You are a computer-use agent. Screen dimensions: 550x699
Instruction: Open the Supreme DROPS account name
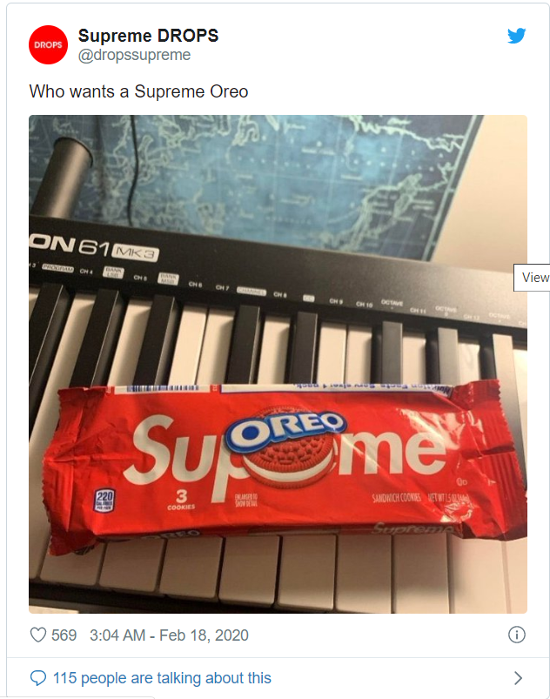[149, 36]
